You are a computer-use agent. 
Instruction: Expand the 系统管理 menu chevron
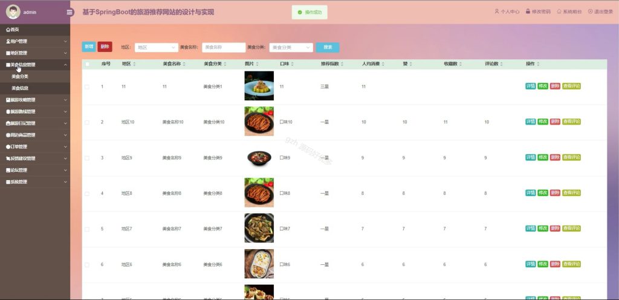pos(65,182)
